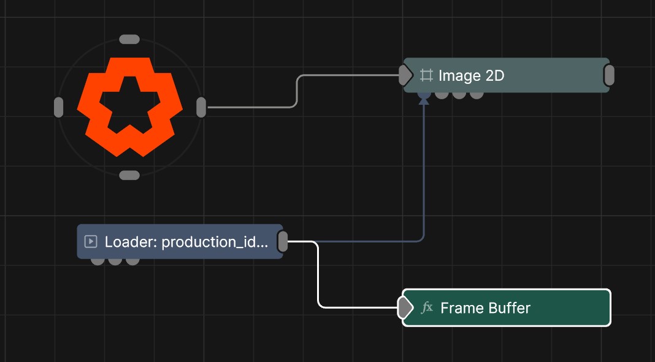Select the wire from root node to Image 2D

(297, 92)
